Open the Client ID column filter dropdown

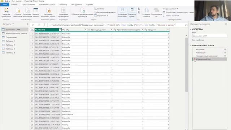[60, 30]
